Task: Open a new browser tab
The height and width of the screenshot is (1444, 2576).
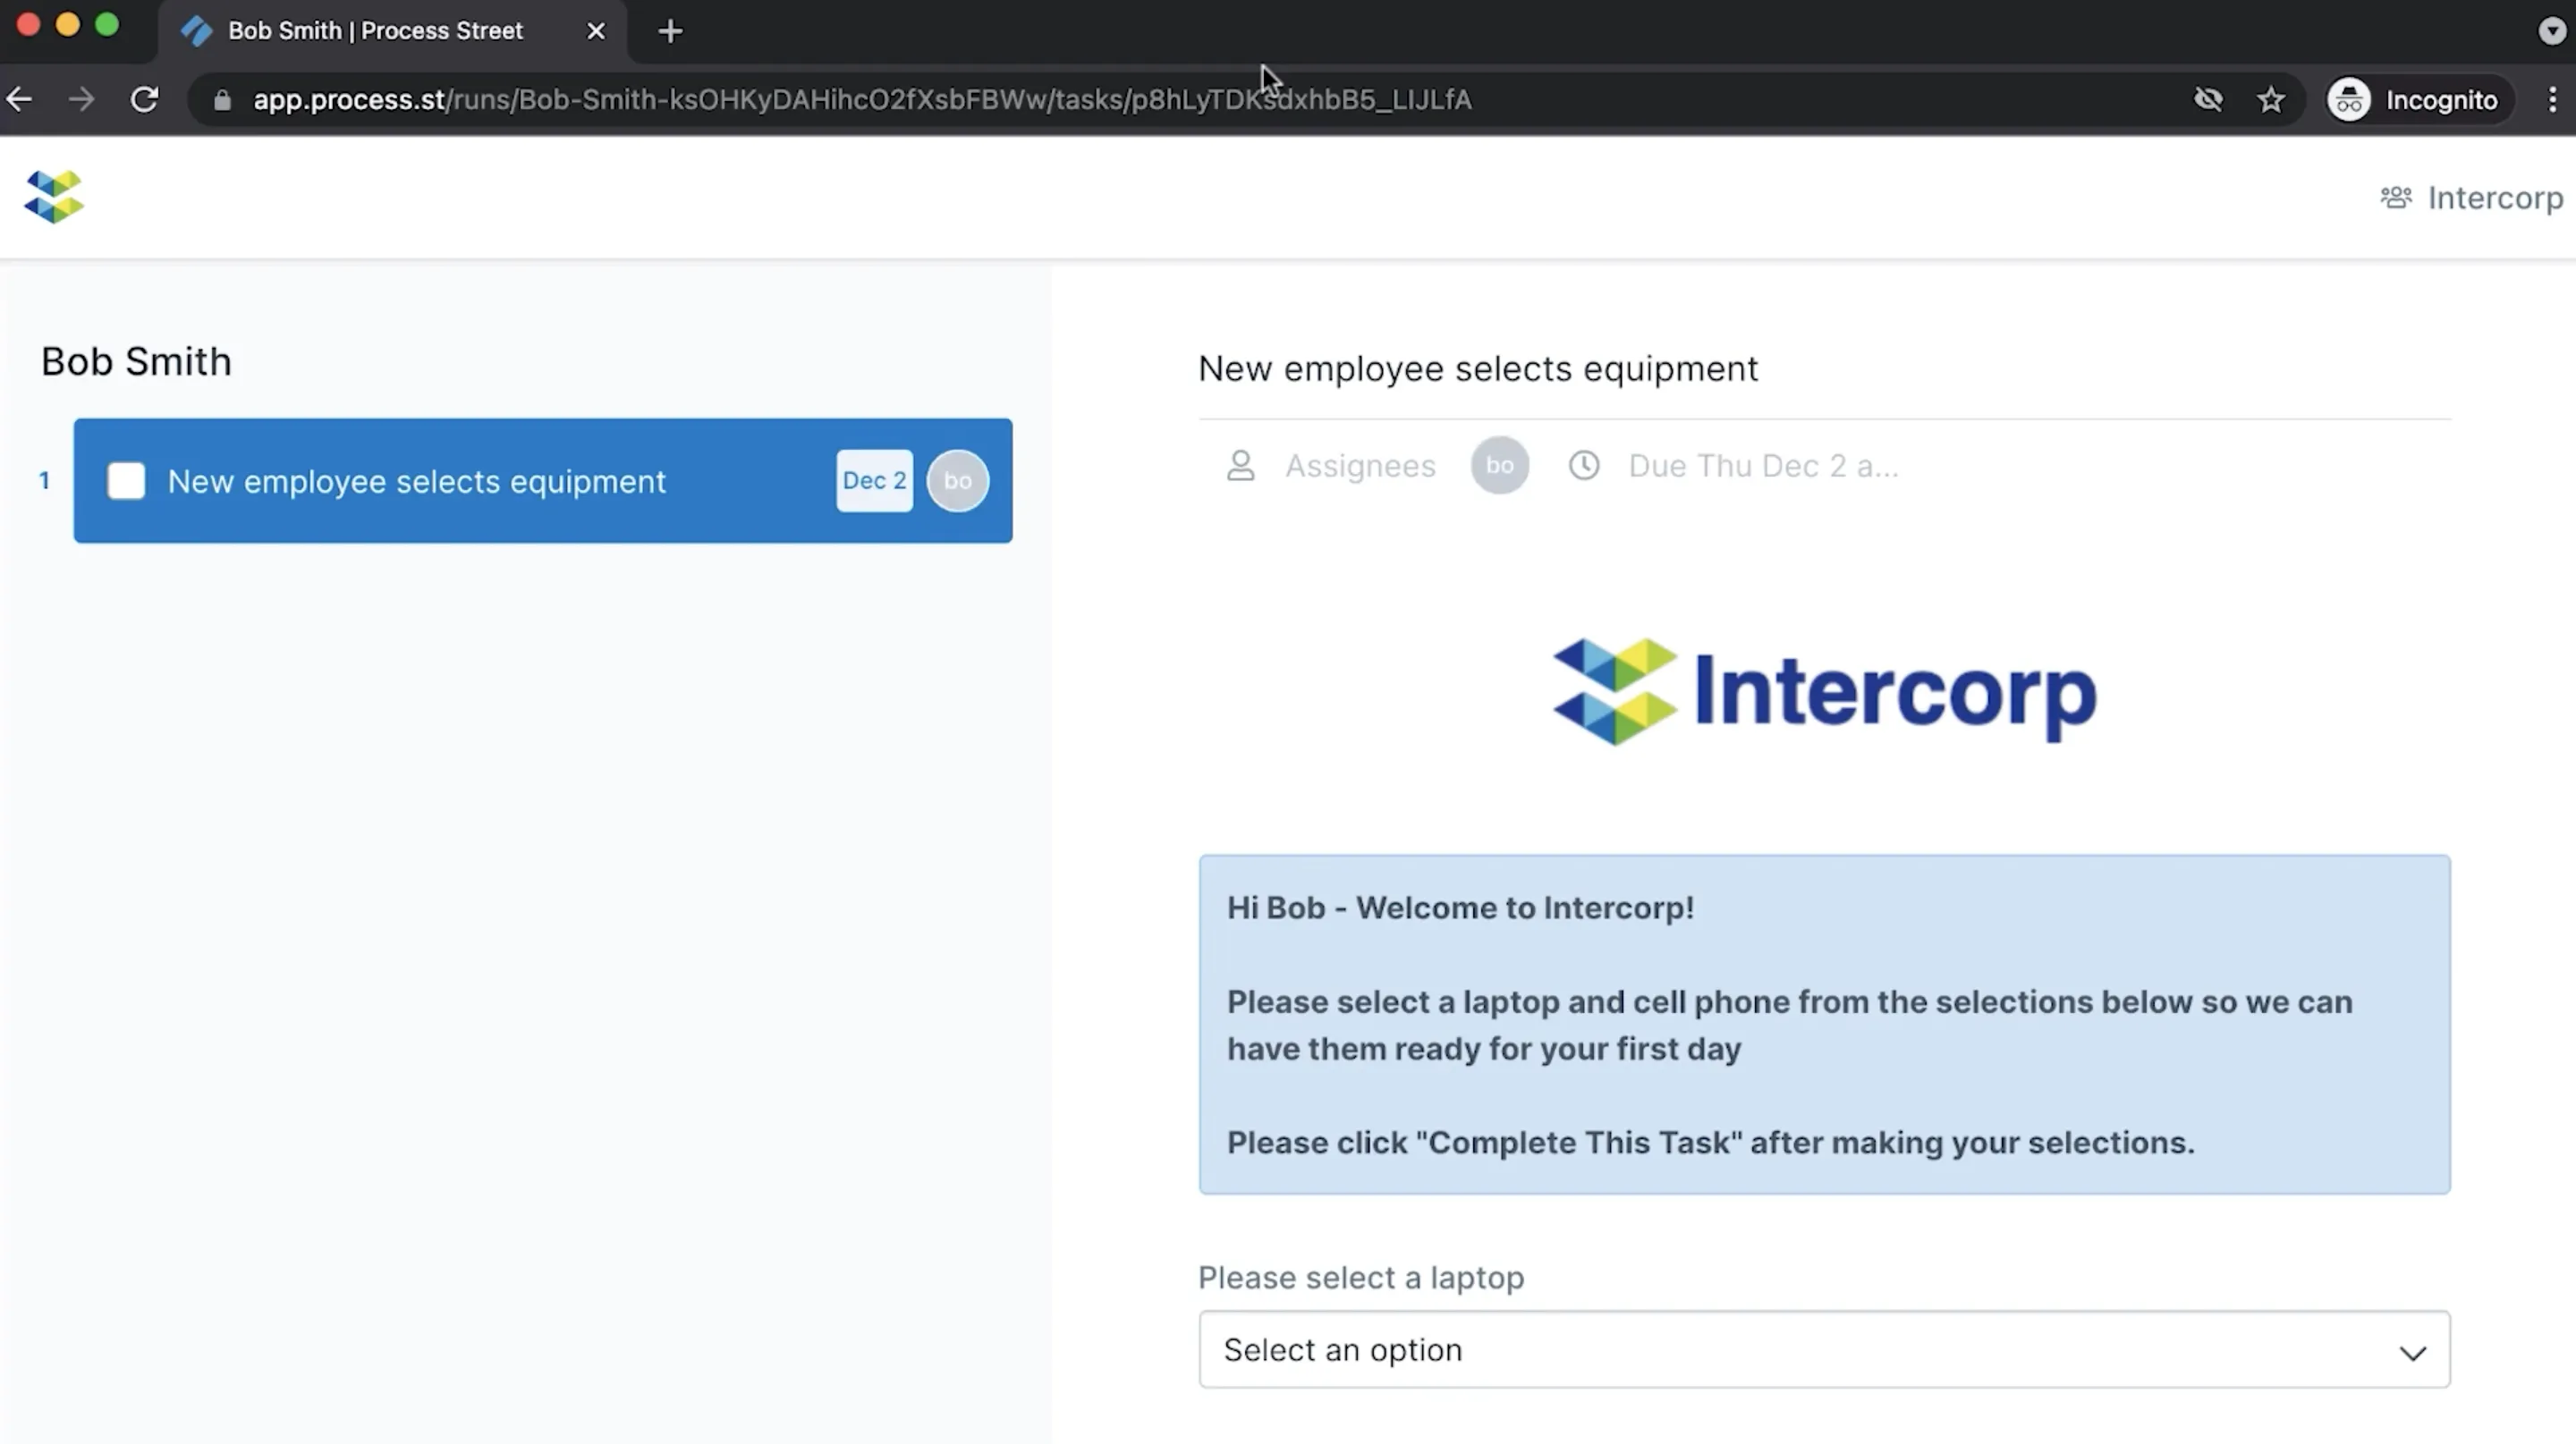Action: 670,31
